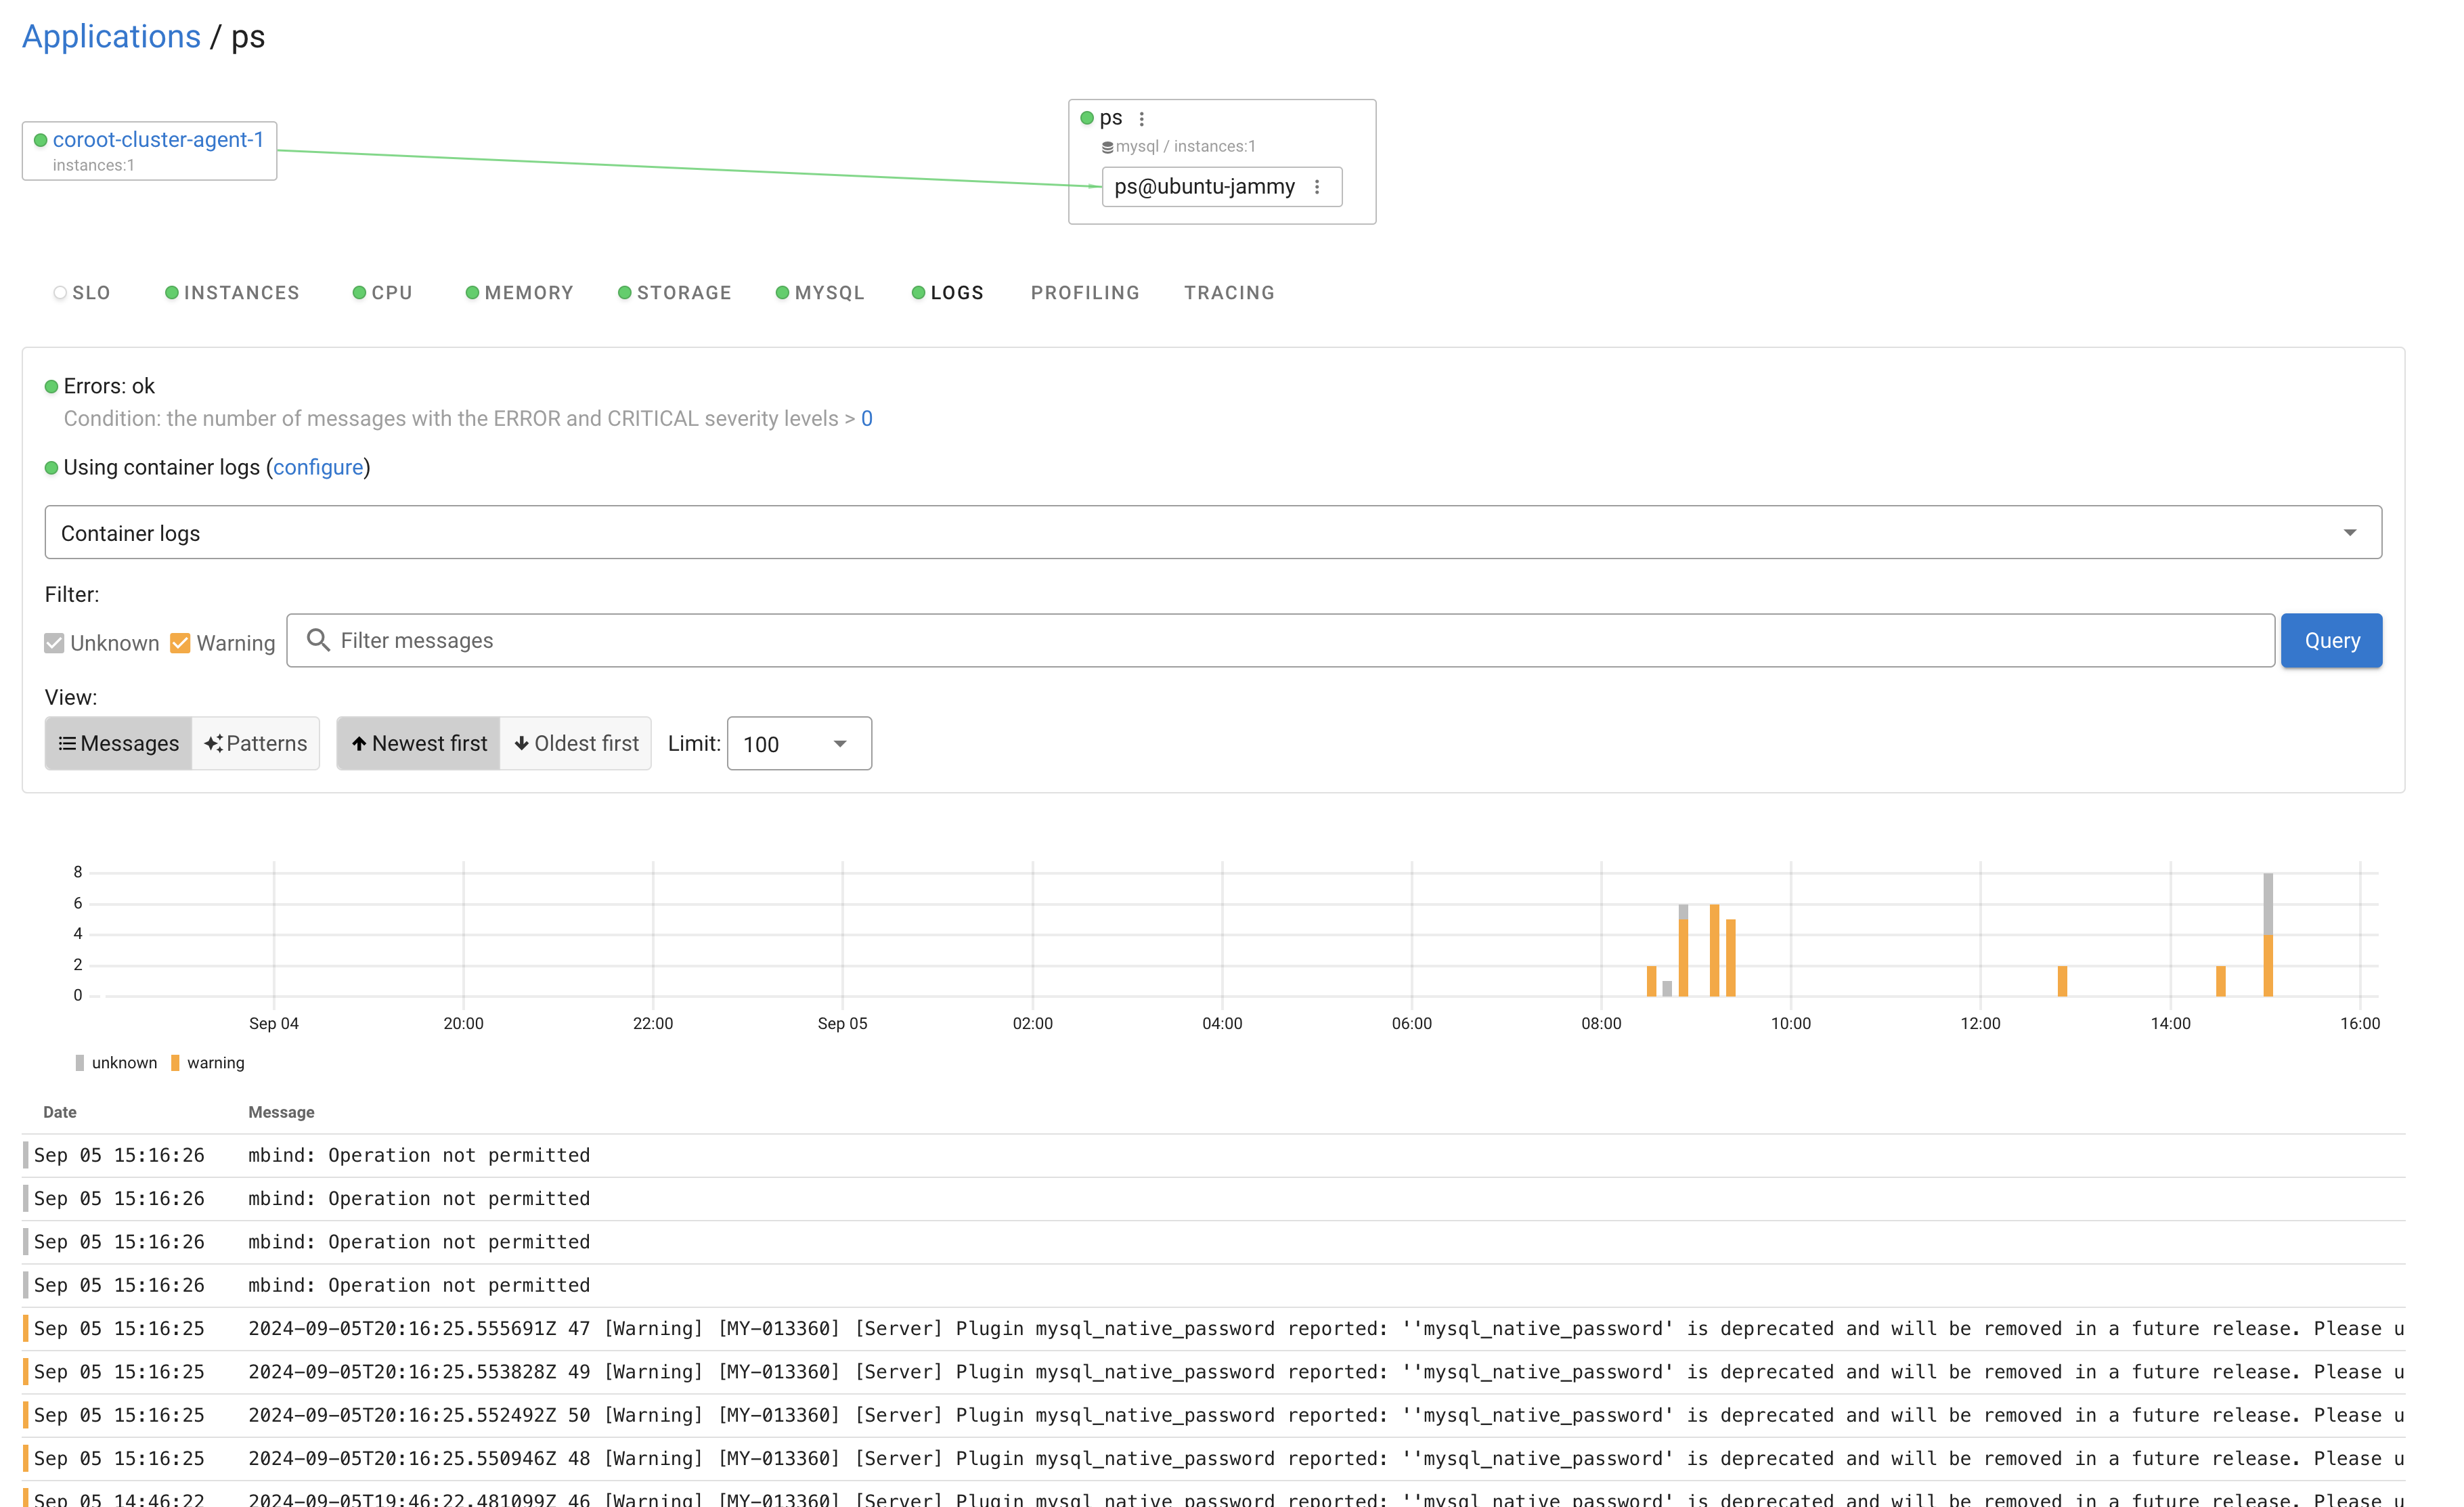Toggle unknown series in chart legend
This screenshot has width=2464, height=1507.
coord(116,1063)
